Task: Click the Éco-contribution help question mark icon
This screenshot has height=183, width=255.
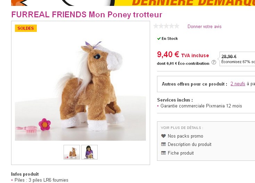Action: 214,62
